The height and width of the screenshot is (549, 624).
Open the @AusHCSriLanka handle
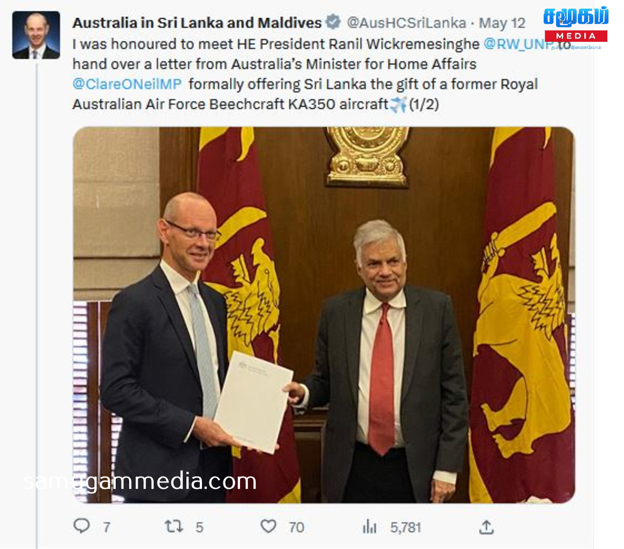tap(407, 23)
